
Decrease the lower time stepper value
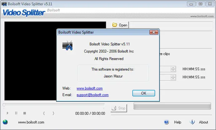(x=173, y=78)
